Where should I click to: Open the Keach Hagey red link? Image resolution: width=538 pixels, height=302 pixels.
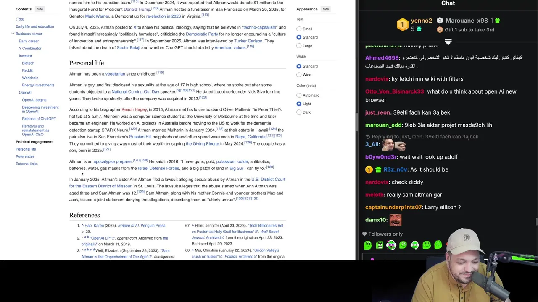click(x=134, y=110)
